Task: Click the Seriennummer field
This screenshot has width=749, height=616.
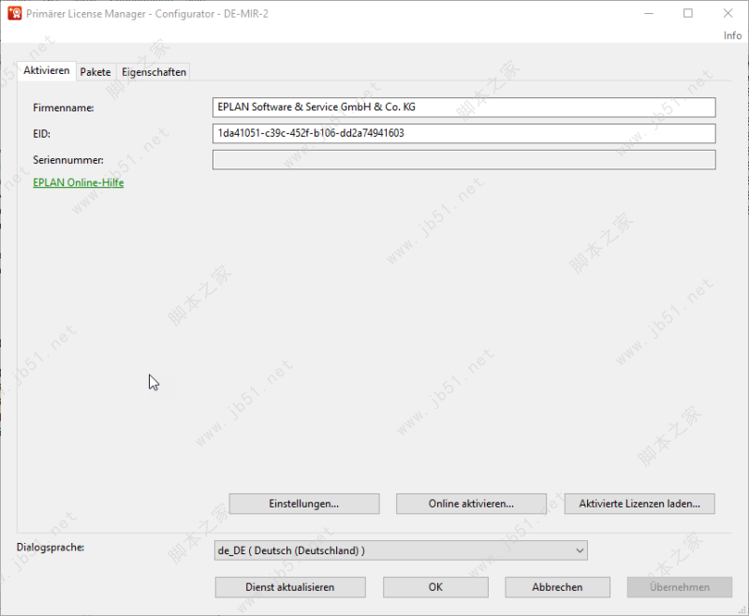Action: tap(463, 159)
